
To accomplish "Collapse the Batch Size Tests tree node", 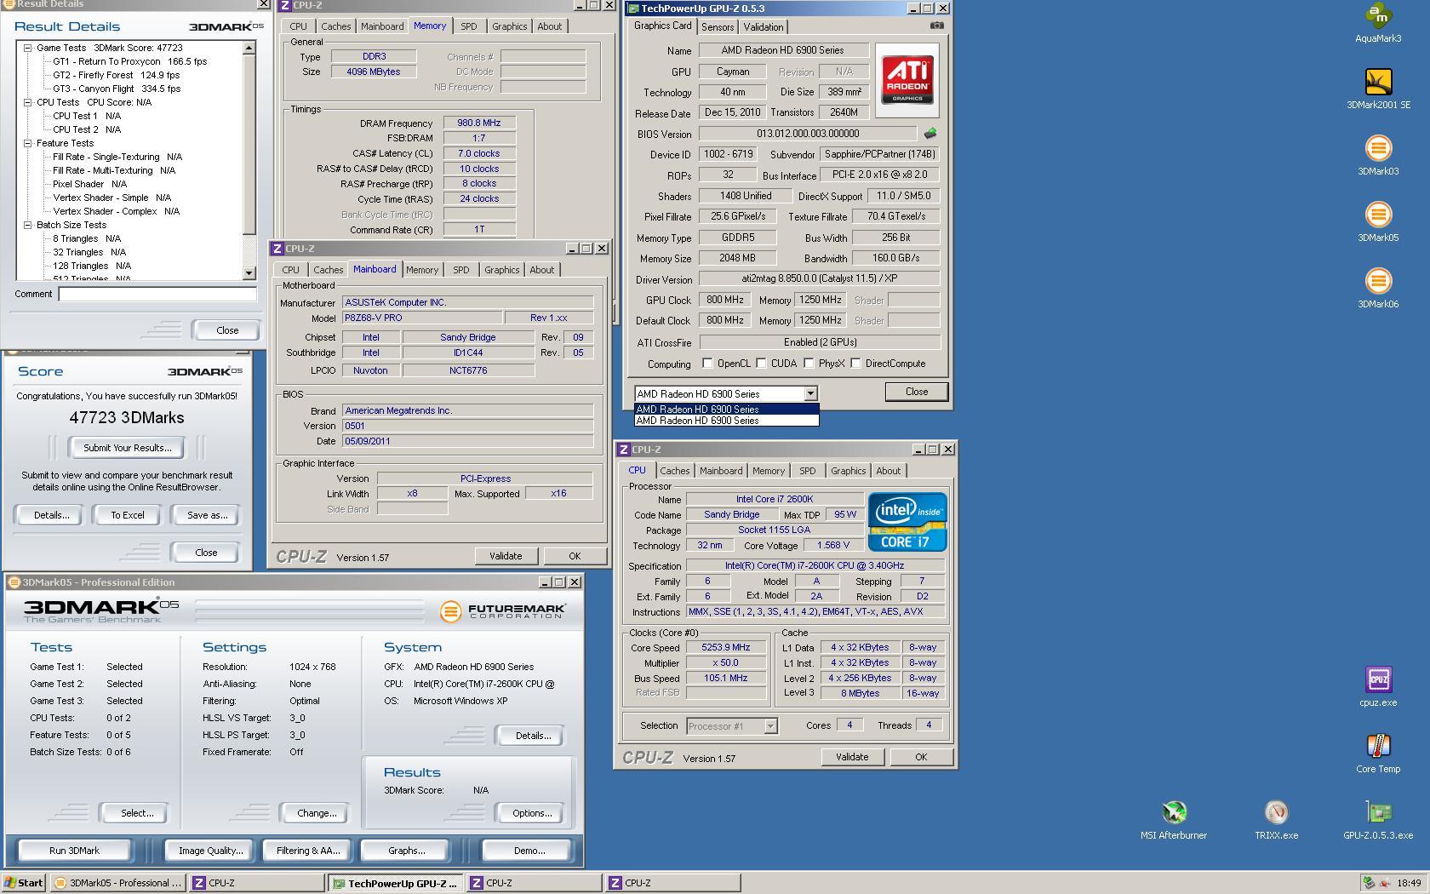I will pos(27,225).
